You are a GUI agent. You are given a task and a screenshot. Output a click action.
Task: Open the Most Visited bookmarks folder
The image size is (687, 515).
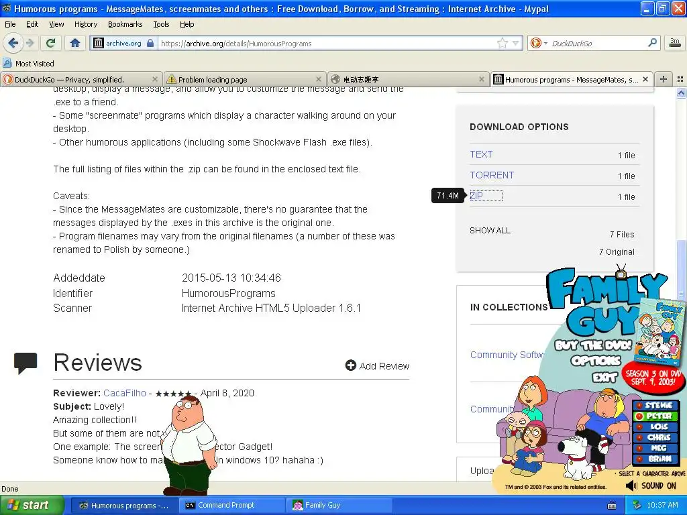point(28,64)
